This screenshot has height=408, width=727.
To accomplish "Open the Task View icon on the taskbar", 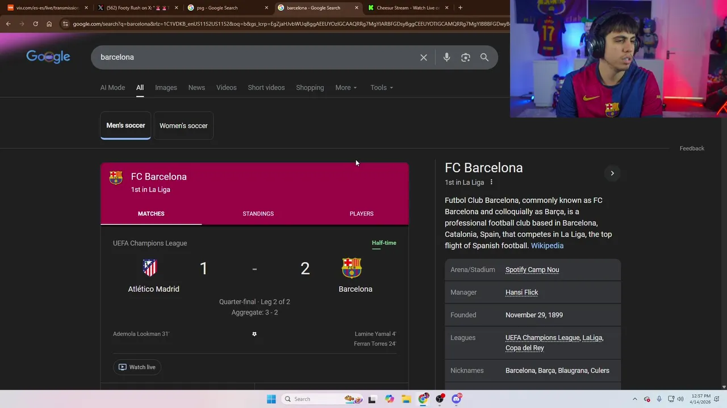I will click(x=372, y=399).
